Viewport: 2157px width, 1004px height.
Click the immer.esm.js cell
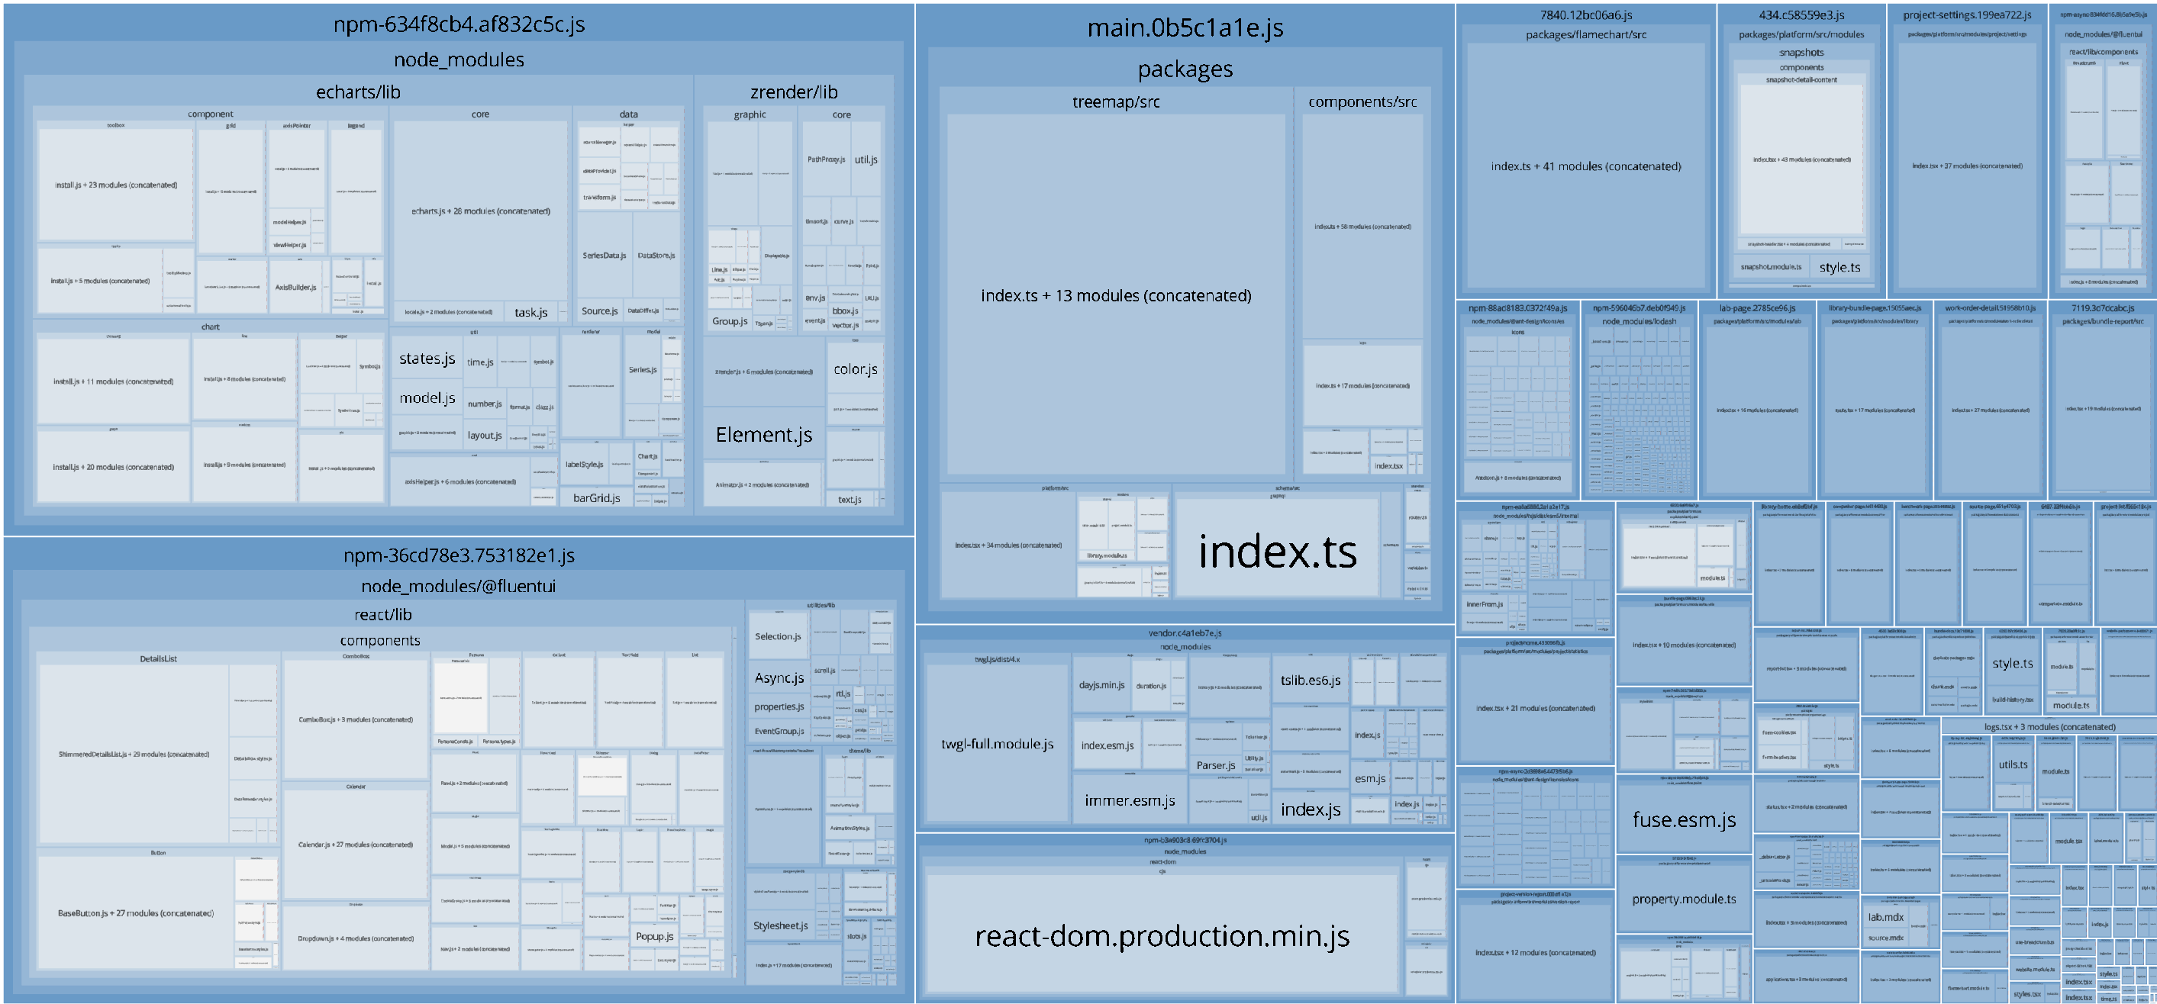[x=1130, y=801]
